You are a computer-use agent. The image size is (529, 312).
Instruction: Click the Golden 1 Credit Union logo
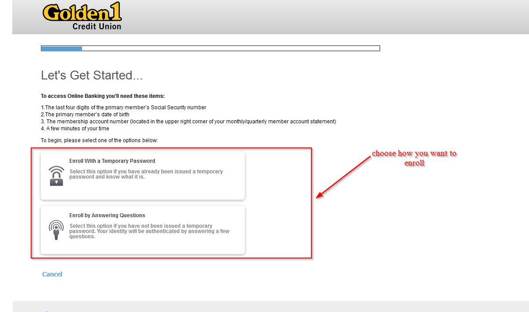[82, 16]
